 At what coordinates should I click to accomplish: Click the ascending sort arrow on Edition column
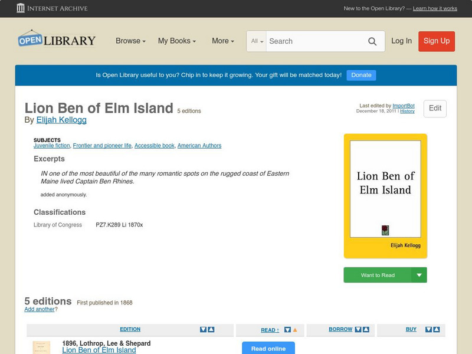click(x=212, y=330)
